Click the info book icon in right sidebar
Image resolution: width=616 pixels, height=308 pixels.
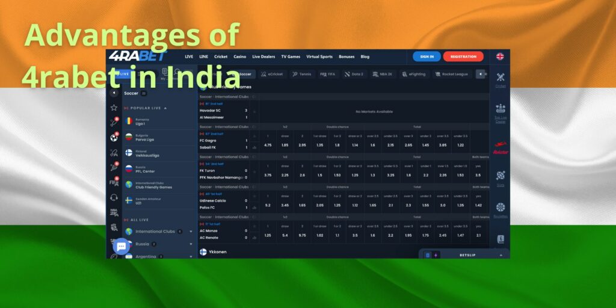coord(500,239)
